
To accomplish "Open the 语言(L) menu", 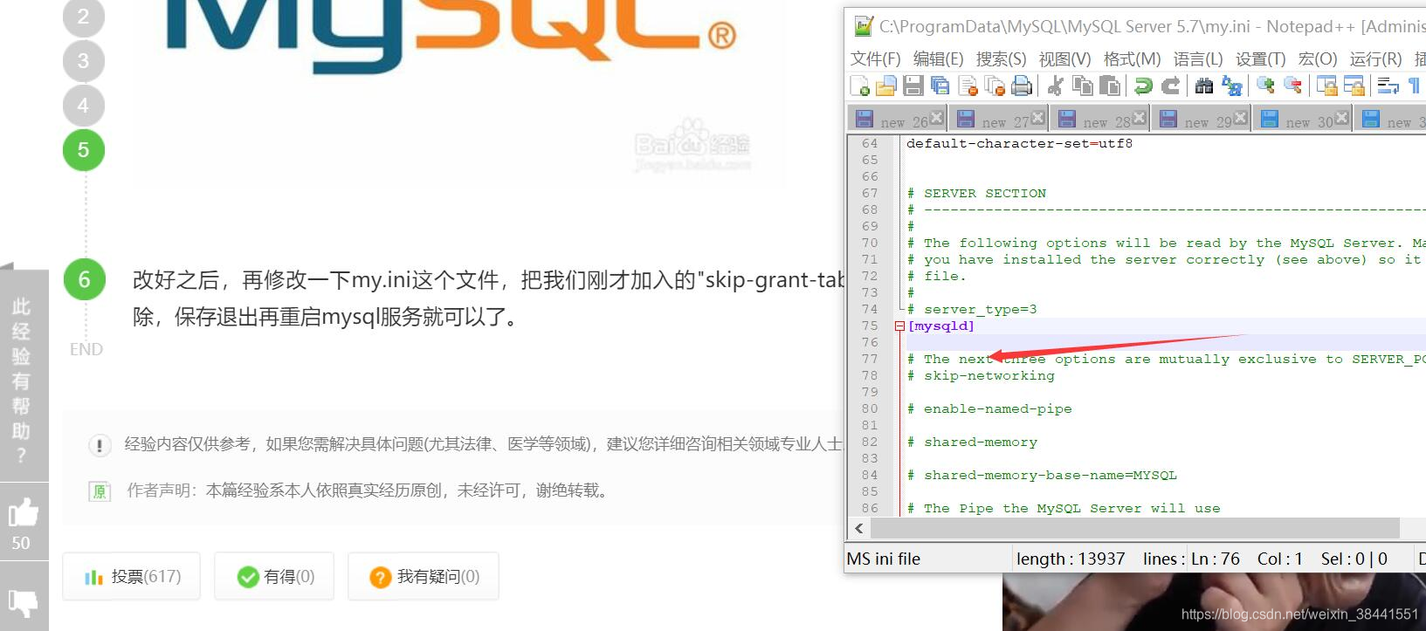I will click(x=1198, y=58).
